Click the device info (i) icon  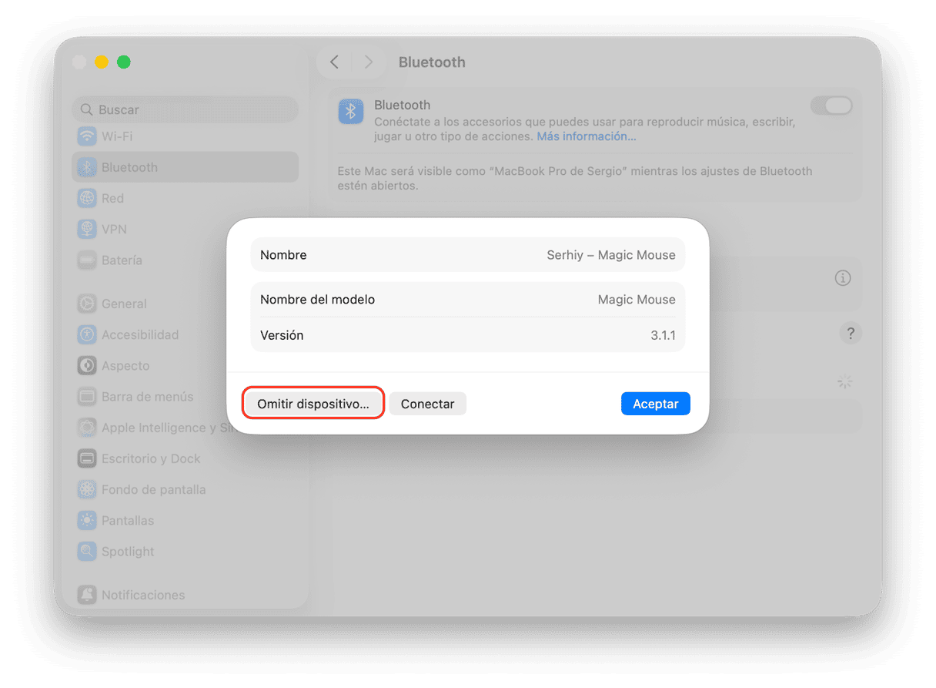(x=843, y=278)
